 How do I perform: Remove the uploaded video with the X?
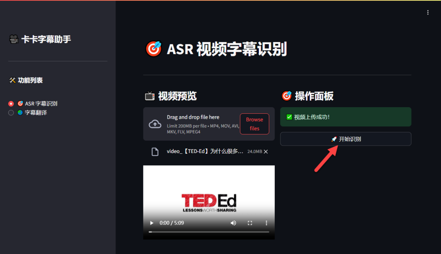click(x=265, y=151)
